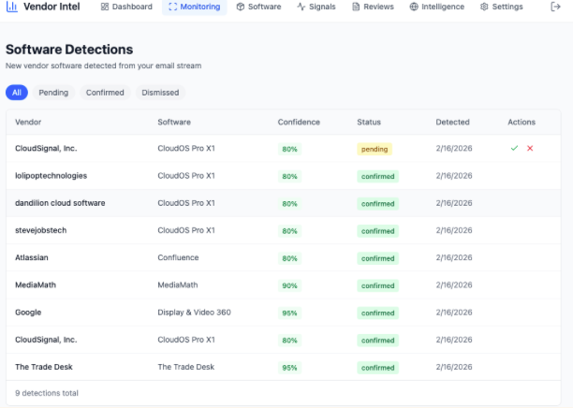Dismiss the pending CloudSignal detection with red X
Image resolution: width=573 pixels, height=408 pixels.
(x=530, y=148)
